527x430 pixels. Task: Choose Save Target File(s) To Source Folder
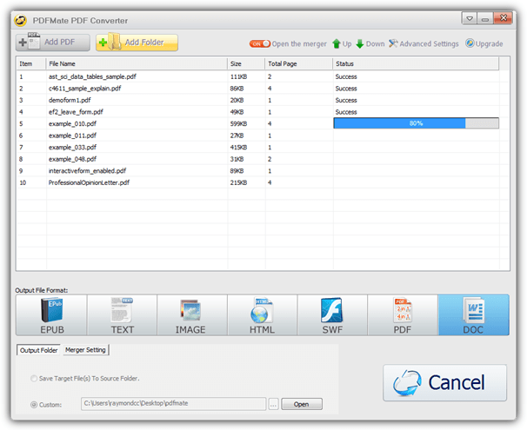[x=34, y=378]
